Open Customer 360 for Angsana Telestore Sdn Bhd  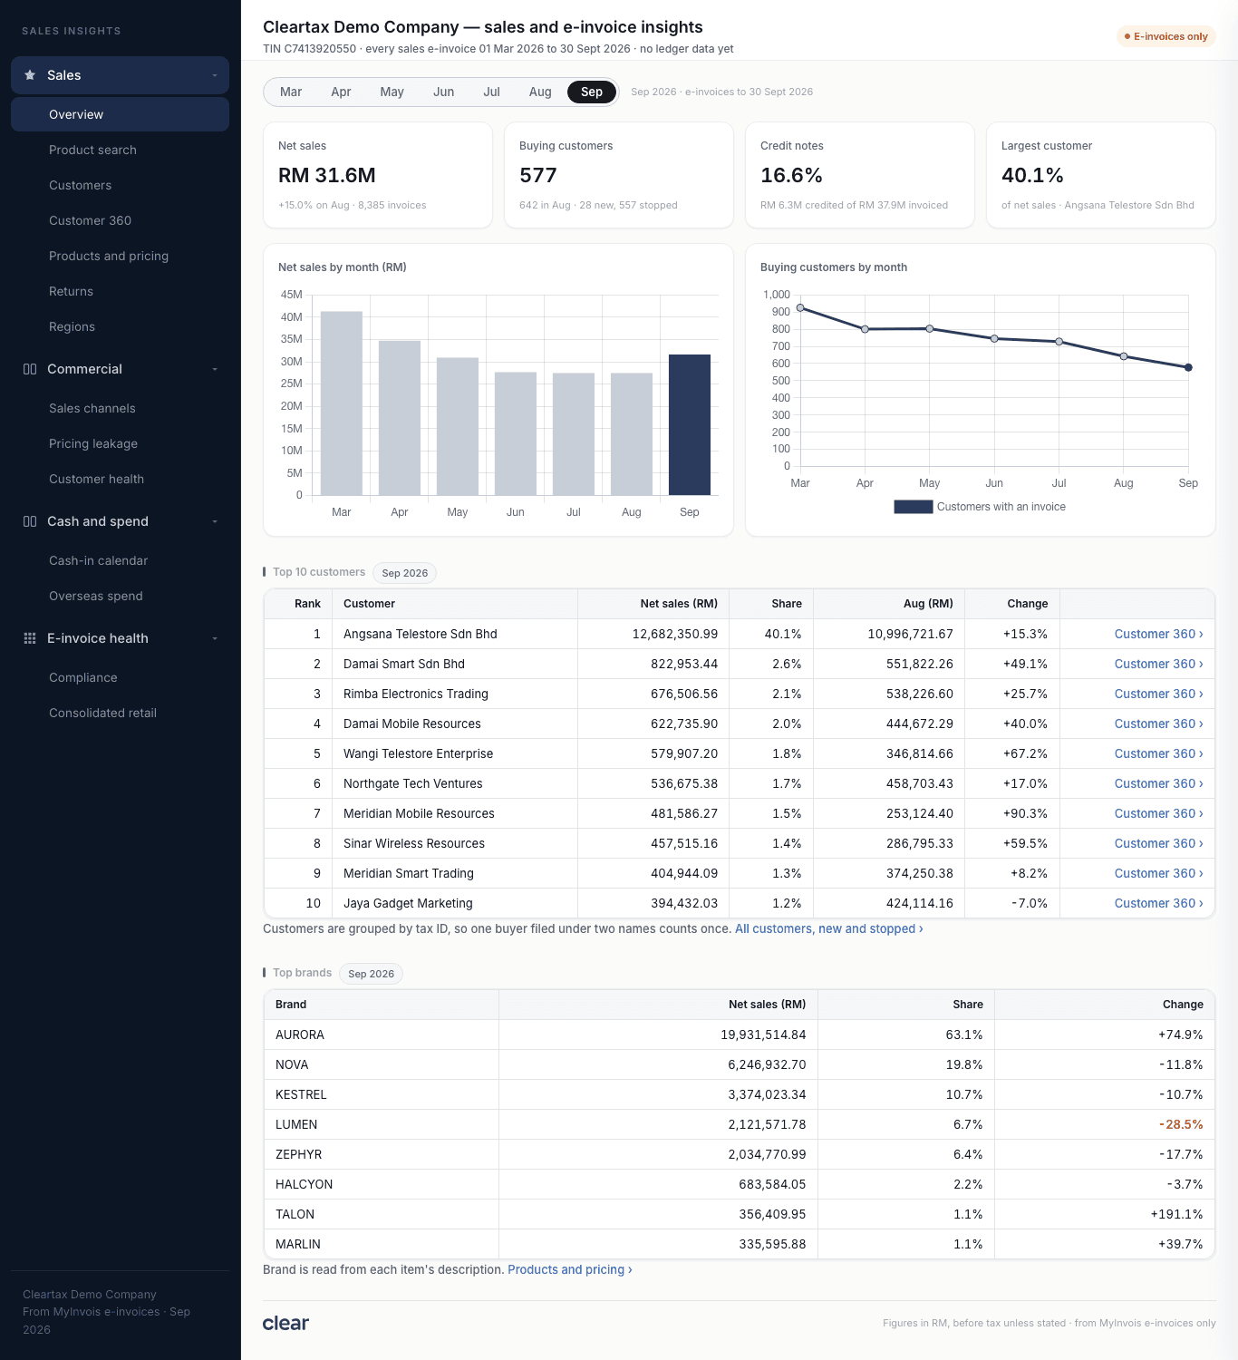(x=1158, y=634)
